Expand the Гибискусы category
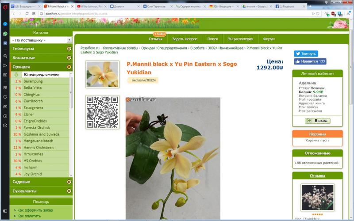 69,49
